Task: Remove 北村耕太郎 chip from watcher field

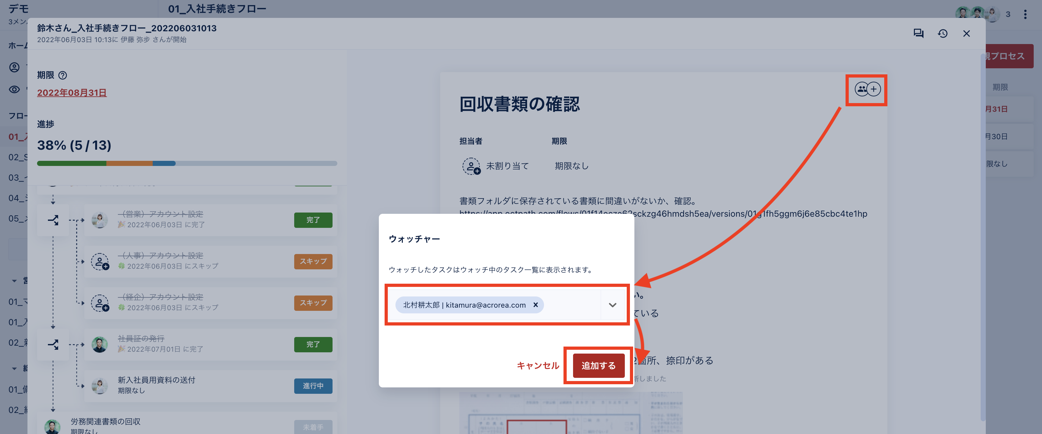Action: (x=536, y=305)
